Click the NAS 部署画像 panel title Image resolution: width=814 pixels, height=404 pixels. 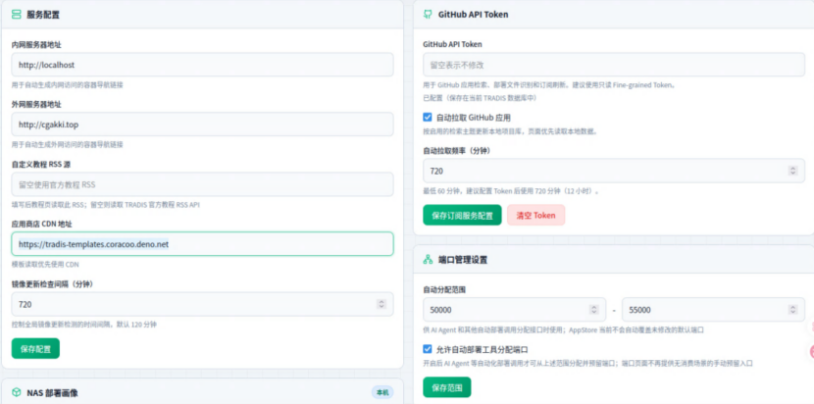point(52,393)
